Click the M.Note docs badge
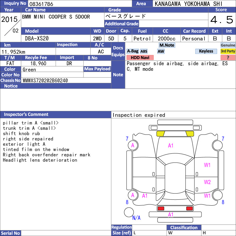The image size is (236, 236). click(x=167, y=45)
